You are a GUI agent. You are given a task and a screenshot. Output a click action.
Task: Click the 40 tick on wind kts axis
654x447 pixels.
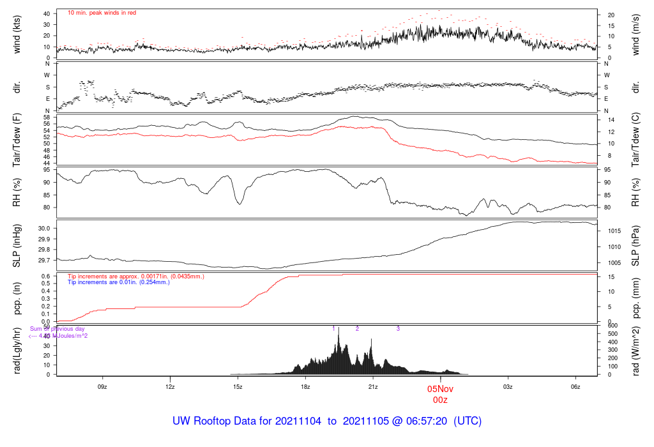tap(47, 14)
